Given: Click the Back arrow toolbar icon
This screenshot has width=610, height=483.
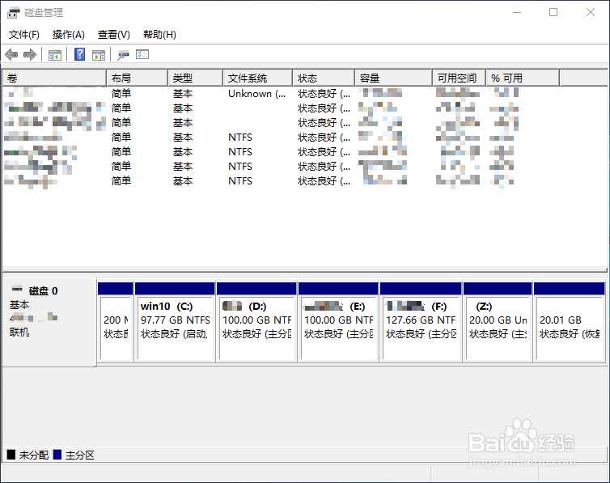Looking at the screenshot, I should [x=11, y=54].
